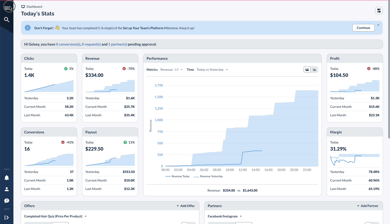Screen dimensions: 390x224
Task: Open the Facebook/Instagram partner dropdown
Action: coord(225,216)
